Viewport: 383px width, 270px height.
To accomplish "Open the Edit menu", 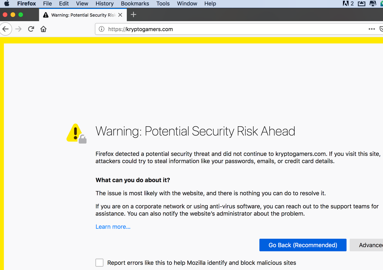I will [x=64, y=4].
